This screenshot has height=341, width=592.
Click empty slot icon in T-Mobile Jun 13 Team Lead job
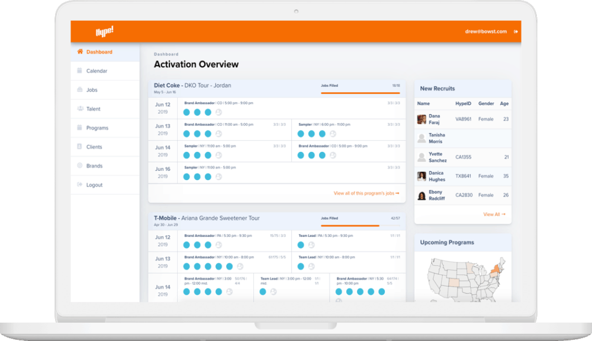pos(311,267)
